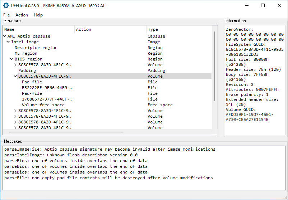Click the first parseBios overlap message
The image size is (288, 200).
76,161
